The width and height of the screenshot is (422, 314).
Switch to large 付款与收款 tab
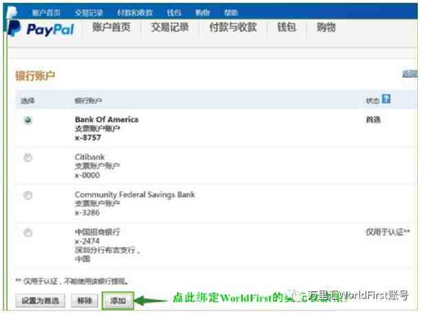pos(233,27)
